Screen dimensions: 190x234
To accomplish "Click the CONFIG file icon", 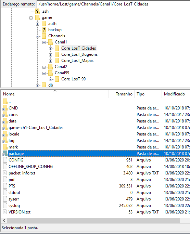I will (5, 160).
